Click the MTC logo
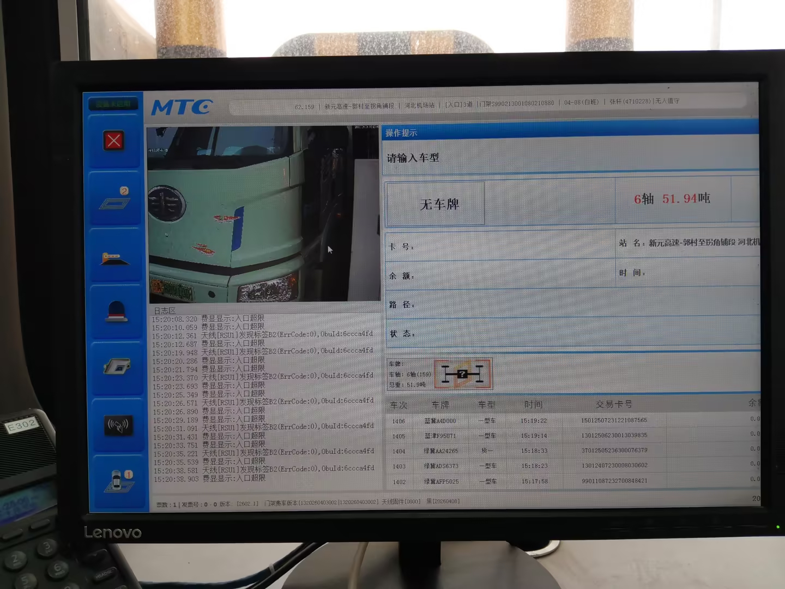The image size is (785, 589). pos(182,107)
